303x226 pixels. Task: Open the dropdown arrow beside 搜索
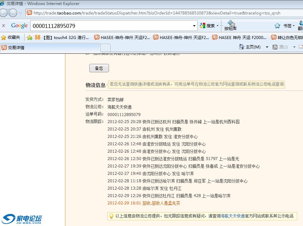pyautogui.click(x=217, y=26)
